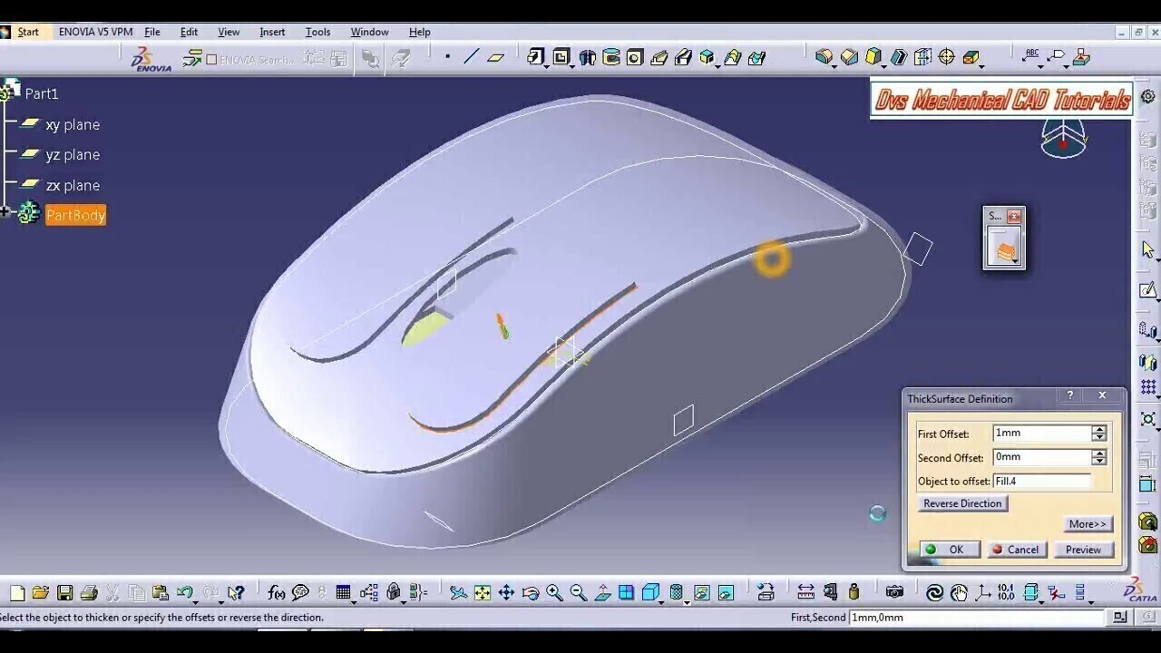Click the Capture camera icon
This screenshot has height=653, width=1161.
(894, 593)
